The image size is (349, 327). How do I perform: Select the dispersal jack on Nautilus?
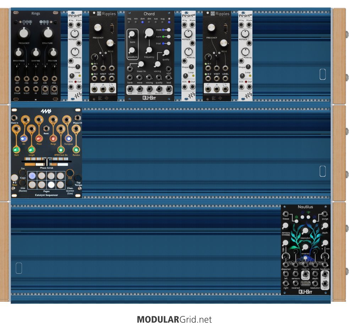pos(286,265)
